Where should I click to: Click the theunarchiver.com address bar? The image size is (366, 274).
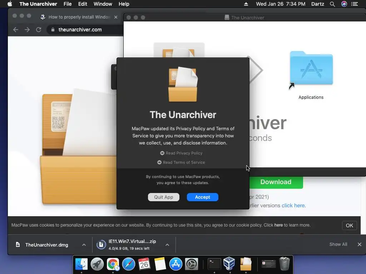(x=80, y=30)
